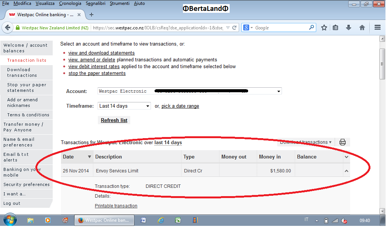Open Transfer money / Pay Anyone
The width and height of the screenshot is (387, 227).
tap(27, 127)
